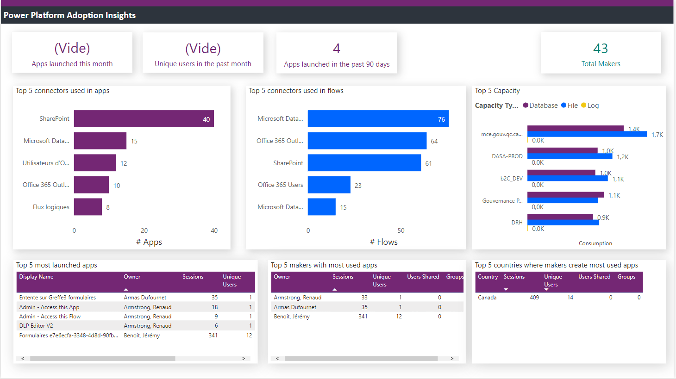Sort countries table by Sessions header
The height and width of the screenshot is (379, 676).
[x=514, y=277]
